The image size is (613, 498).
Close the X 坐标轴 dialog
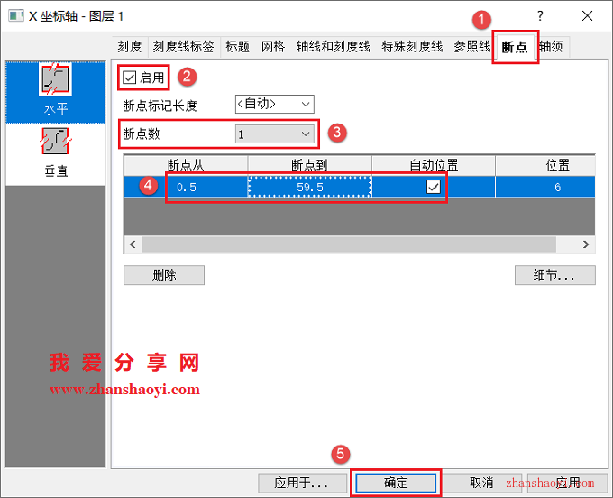587,16
